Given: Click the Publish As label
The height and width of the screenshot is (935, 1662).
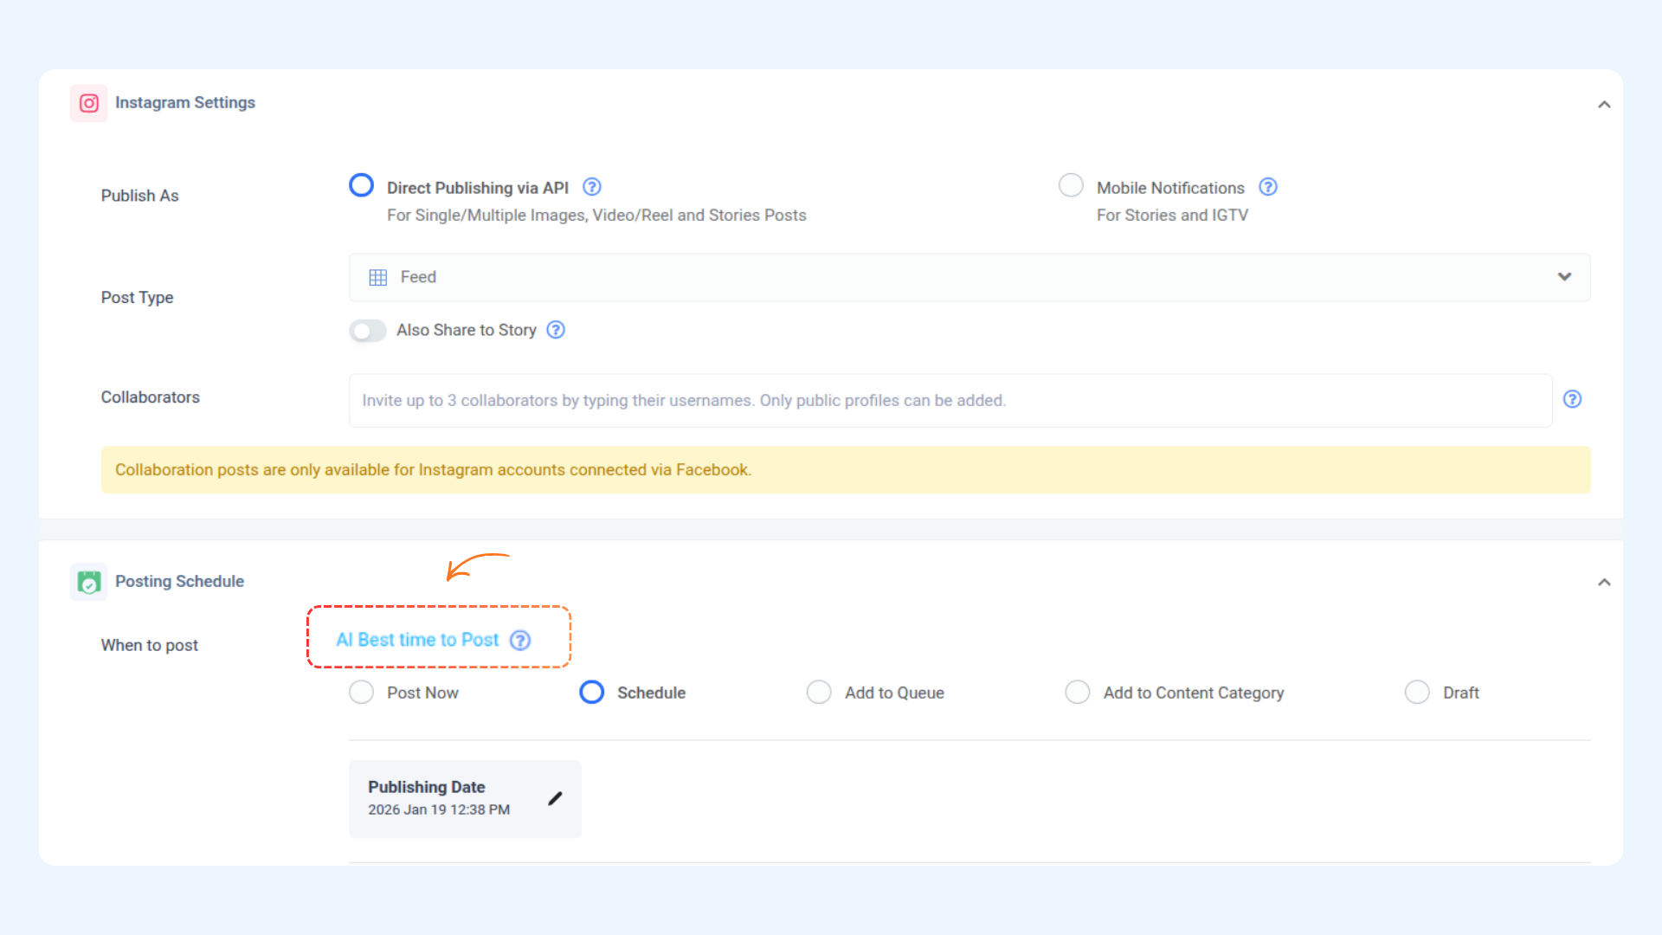Looking at the screenshot, I should 139,196.
